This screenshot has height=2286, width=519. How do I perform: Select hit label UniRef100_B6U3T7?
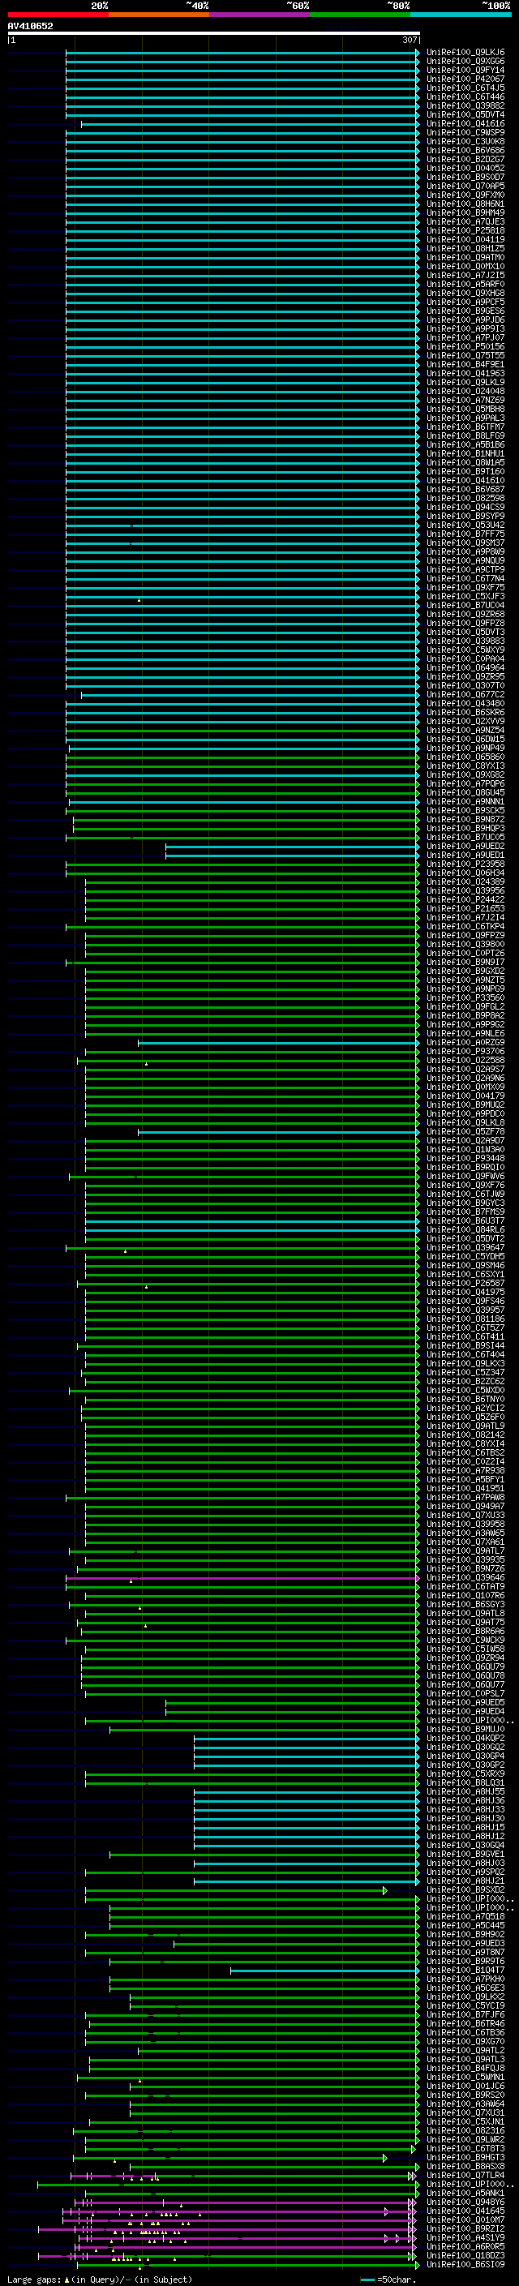tap(465, 1220)
